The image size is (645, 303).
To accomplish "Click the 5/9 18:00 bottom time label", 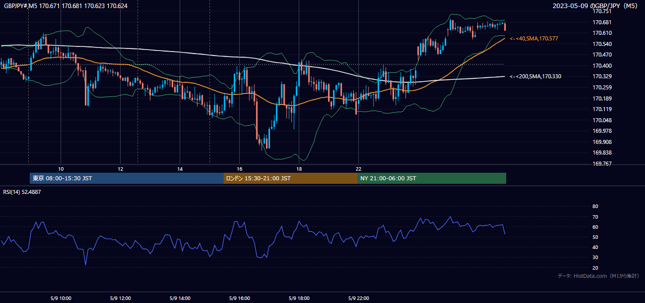I will point(299,298).
